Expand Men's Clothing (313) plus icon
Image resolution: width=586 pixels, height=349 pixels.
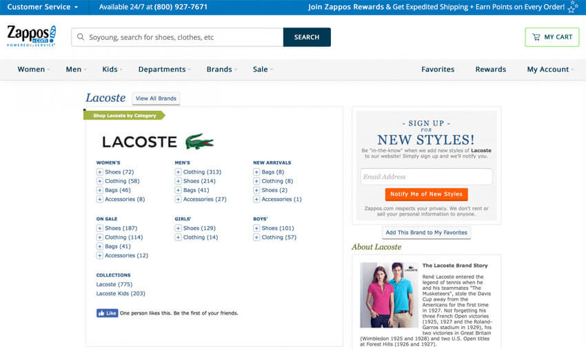[x=179, y=172]
